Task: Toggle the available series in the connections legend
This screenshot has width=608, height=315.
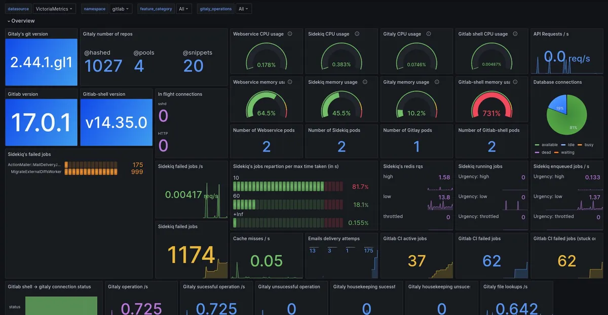Action: 548,145
